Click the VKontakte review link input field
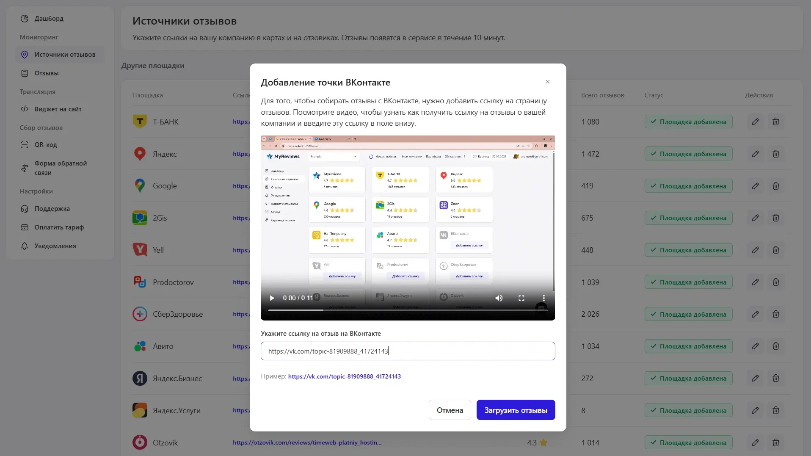Viewport: 811px width, 456px height. coord(408,351)
